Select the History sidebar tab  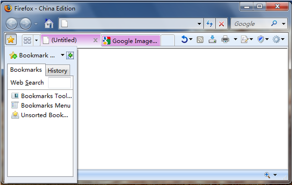57,71
